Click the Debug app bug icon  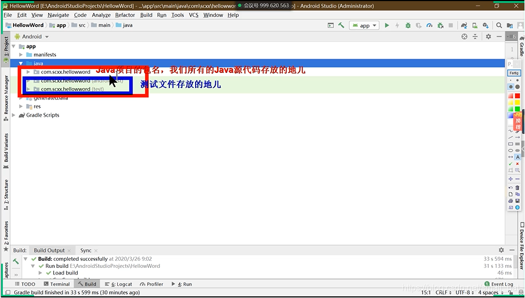click(408, 25)
